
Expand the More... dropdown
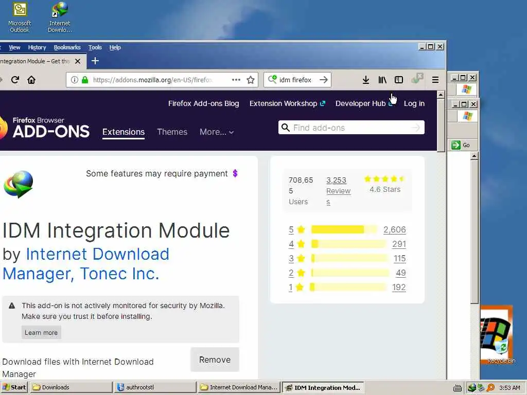point(217,132)
